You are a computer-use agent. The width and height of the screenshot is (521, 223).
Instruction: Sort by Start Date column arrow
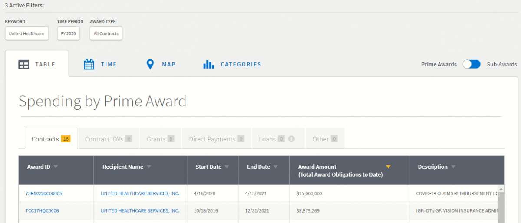click(x=227, y=167)
